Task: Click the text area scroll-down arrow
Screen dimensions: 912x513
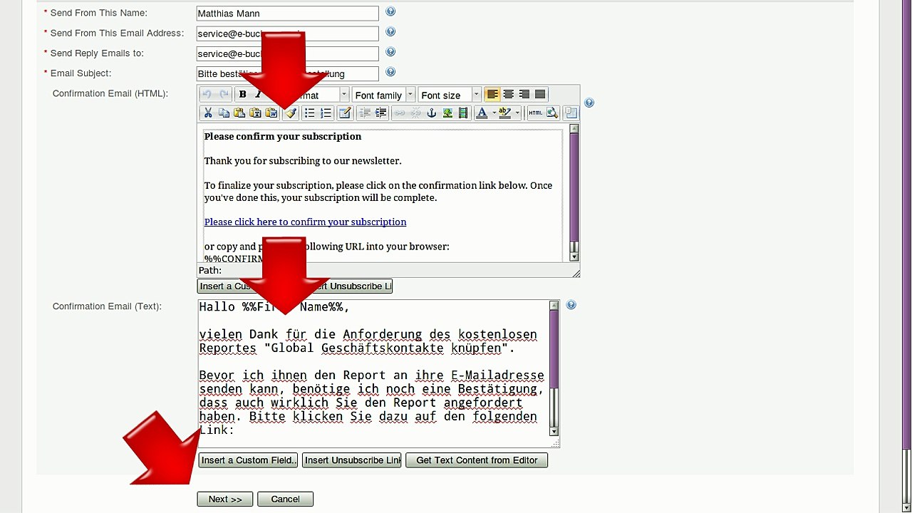Action: point(554,431)
